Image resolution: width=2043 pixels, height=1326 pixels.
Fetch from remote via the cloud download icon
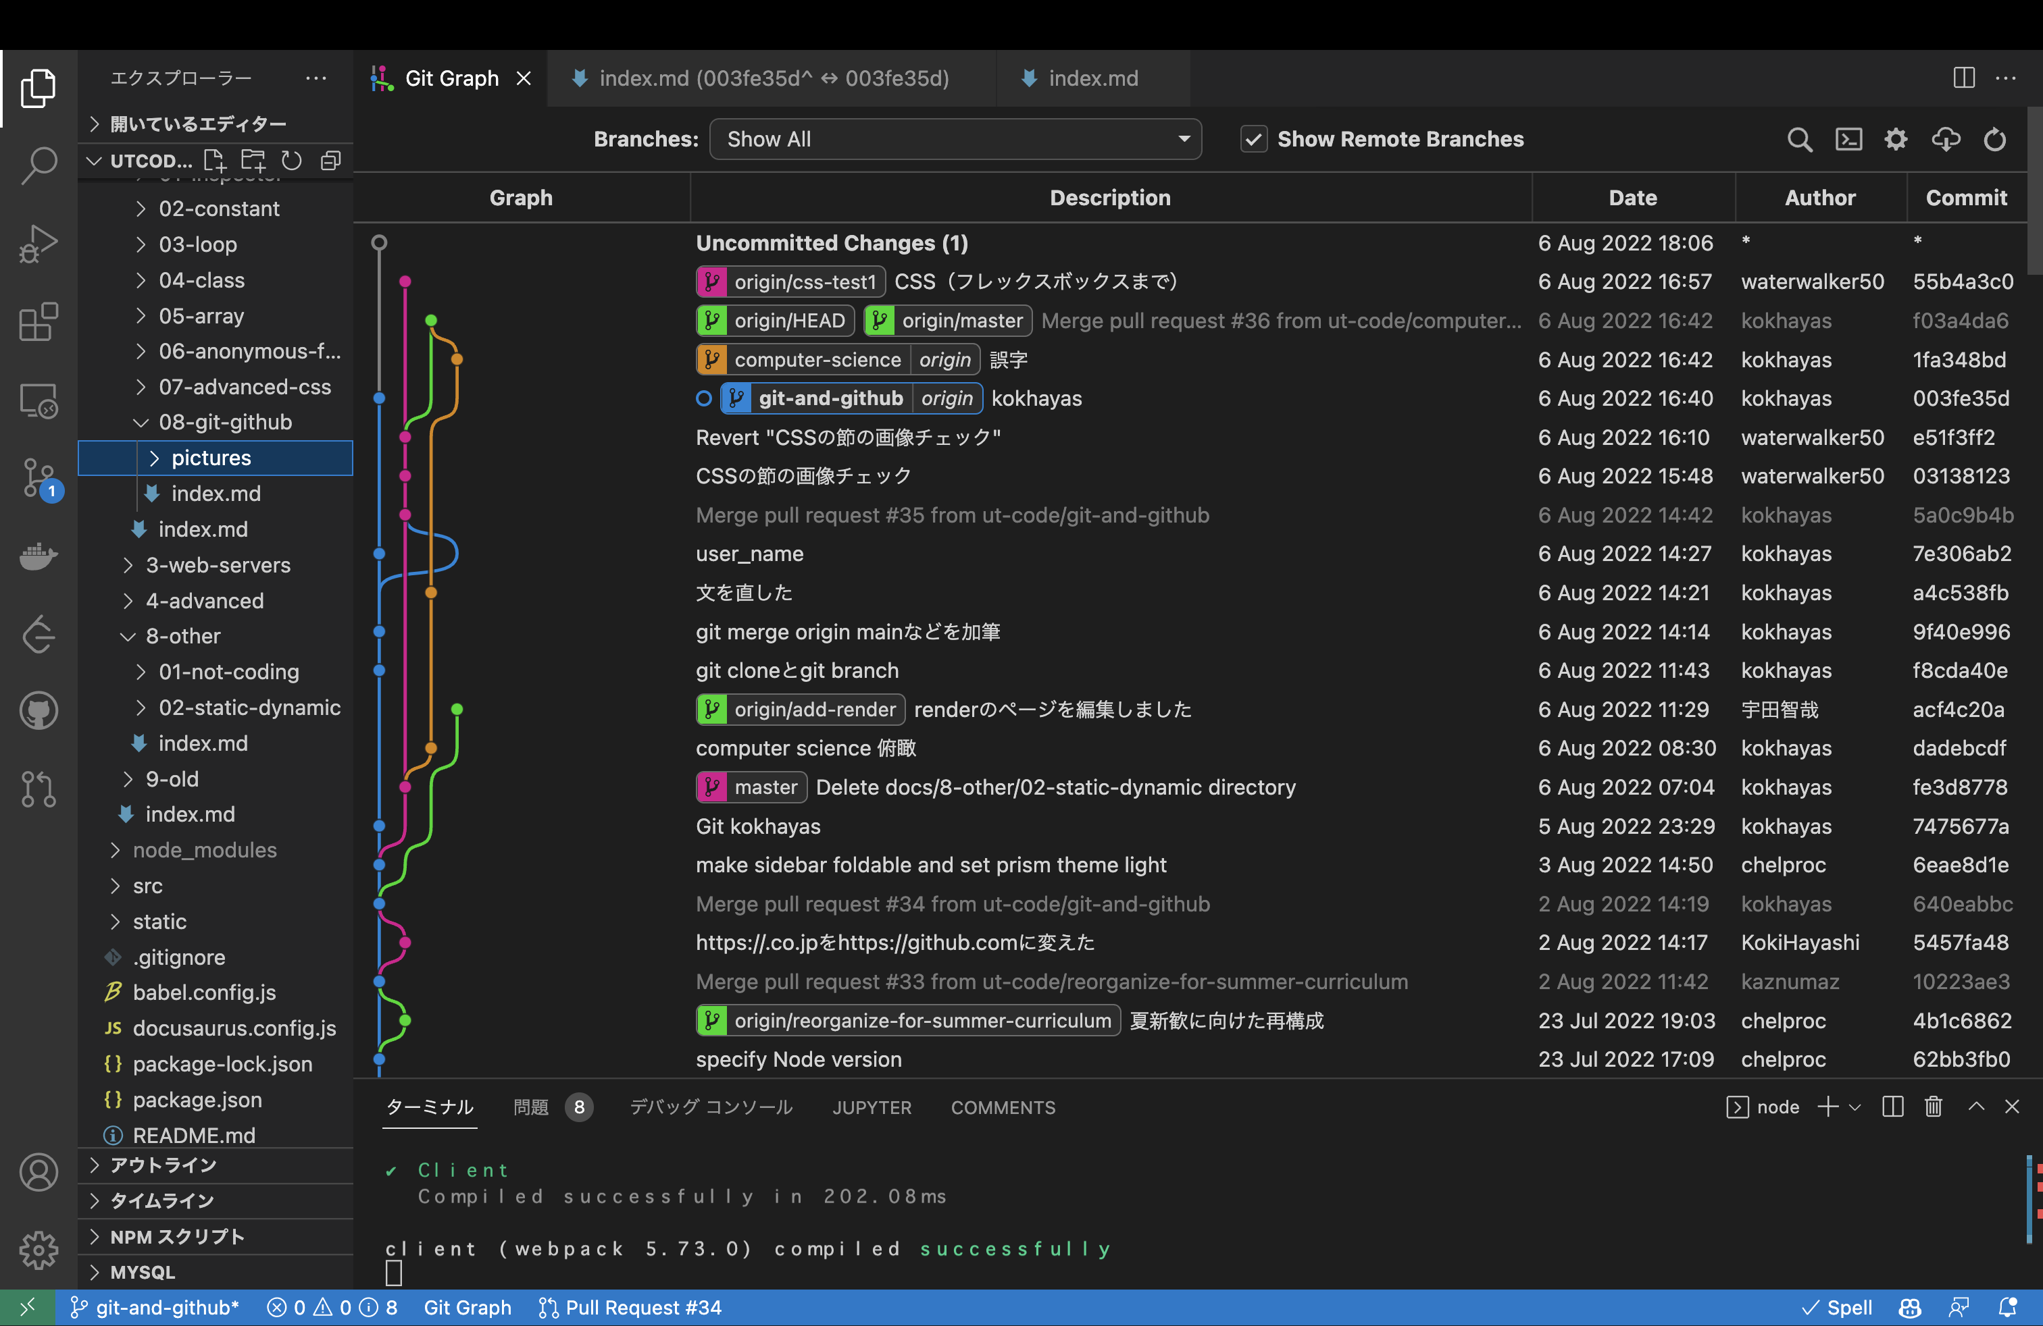pos(1946,139)
